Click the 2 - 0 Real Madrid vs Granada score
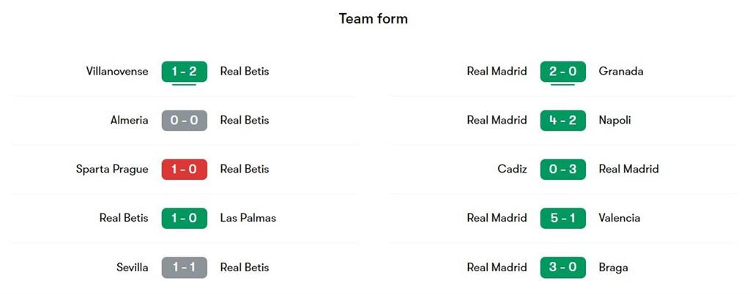 (x=562, y=72)
